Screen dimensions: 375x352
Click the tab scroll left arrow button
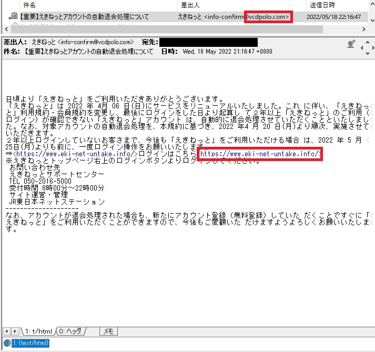7,331
